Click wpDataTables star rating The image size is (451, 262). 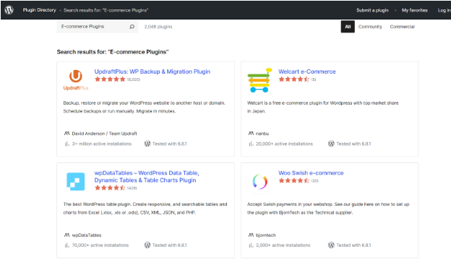(110, 188)
